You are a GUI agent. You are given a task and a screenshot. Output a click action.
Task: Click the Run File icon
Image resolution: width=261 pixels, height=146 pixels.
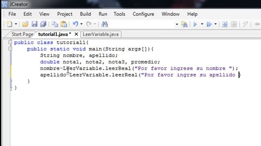coord(209,24)
